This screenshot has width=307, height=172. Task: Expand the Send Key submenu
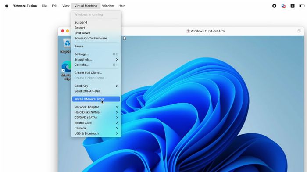click(x=96, y=86)
